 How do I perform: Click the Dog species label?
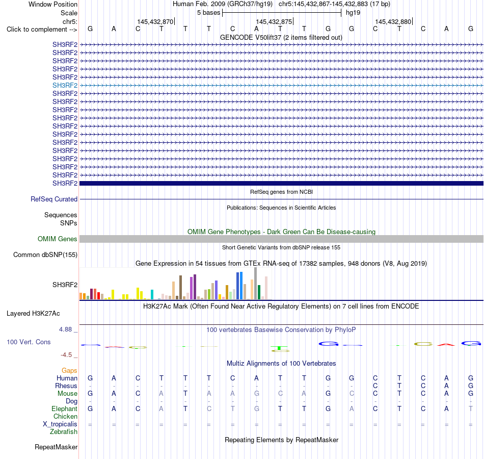[71, 401]
